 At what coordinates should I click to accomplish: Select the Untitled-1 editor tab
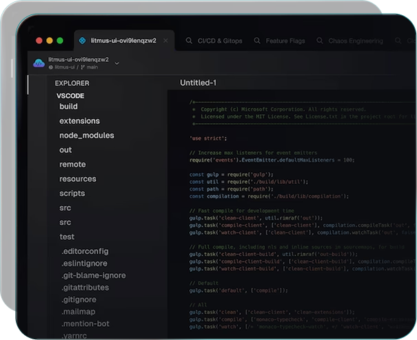point(199,83)
